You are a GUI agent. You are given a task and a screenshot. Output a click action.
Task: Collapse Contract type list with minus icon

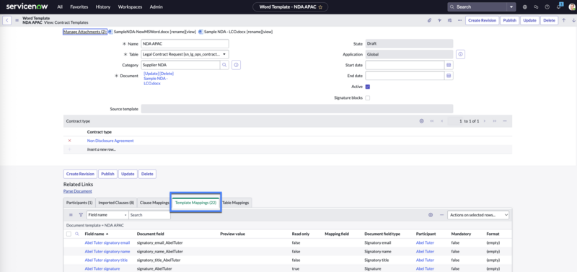(505, 121)
